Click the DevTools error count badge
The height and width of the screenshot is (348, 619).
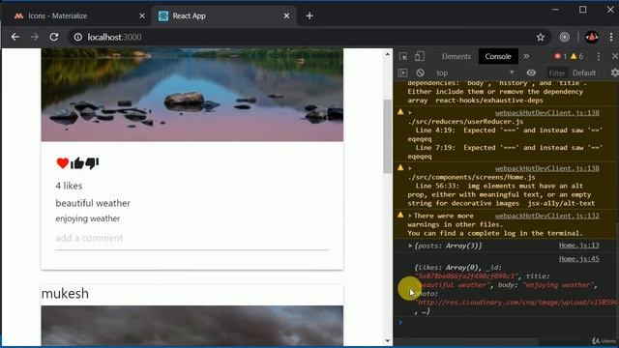[560, 56]
